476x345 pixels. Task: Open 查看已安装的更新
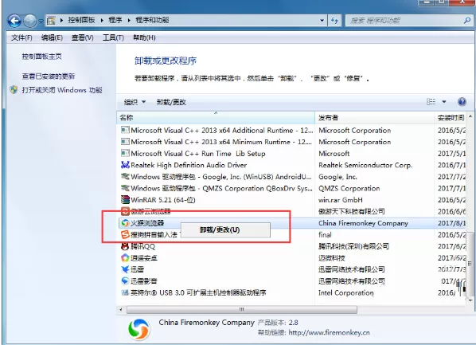coord(49,76)
